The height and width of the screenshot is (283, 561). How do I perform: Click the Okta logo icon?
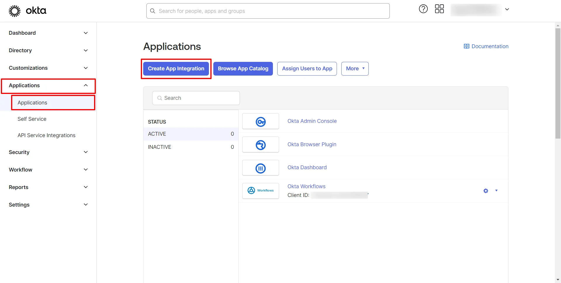pyautogui.click(x=14, y=11)
